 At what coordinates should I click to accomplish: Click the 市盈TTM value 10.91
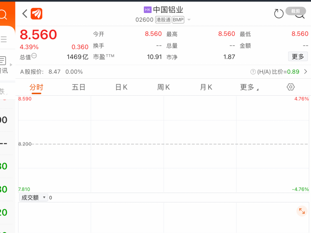[x=154, y=57]
